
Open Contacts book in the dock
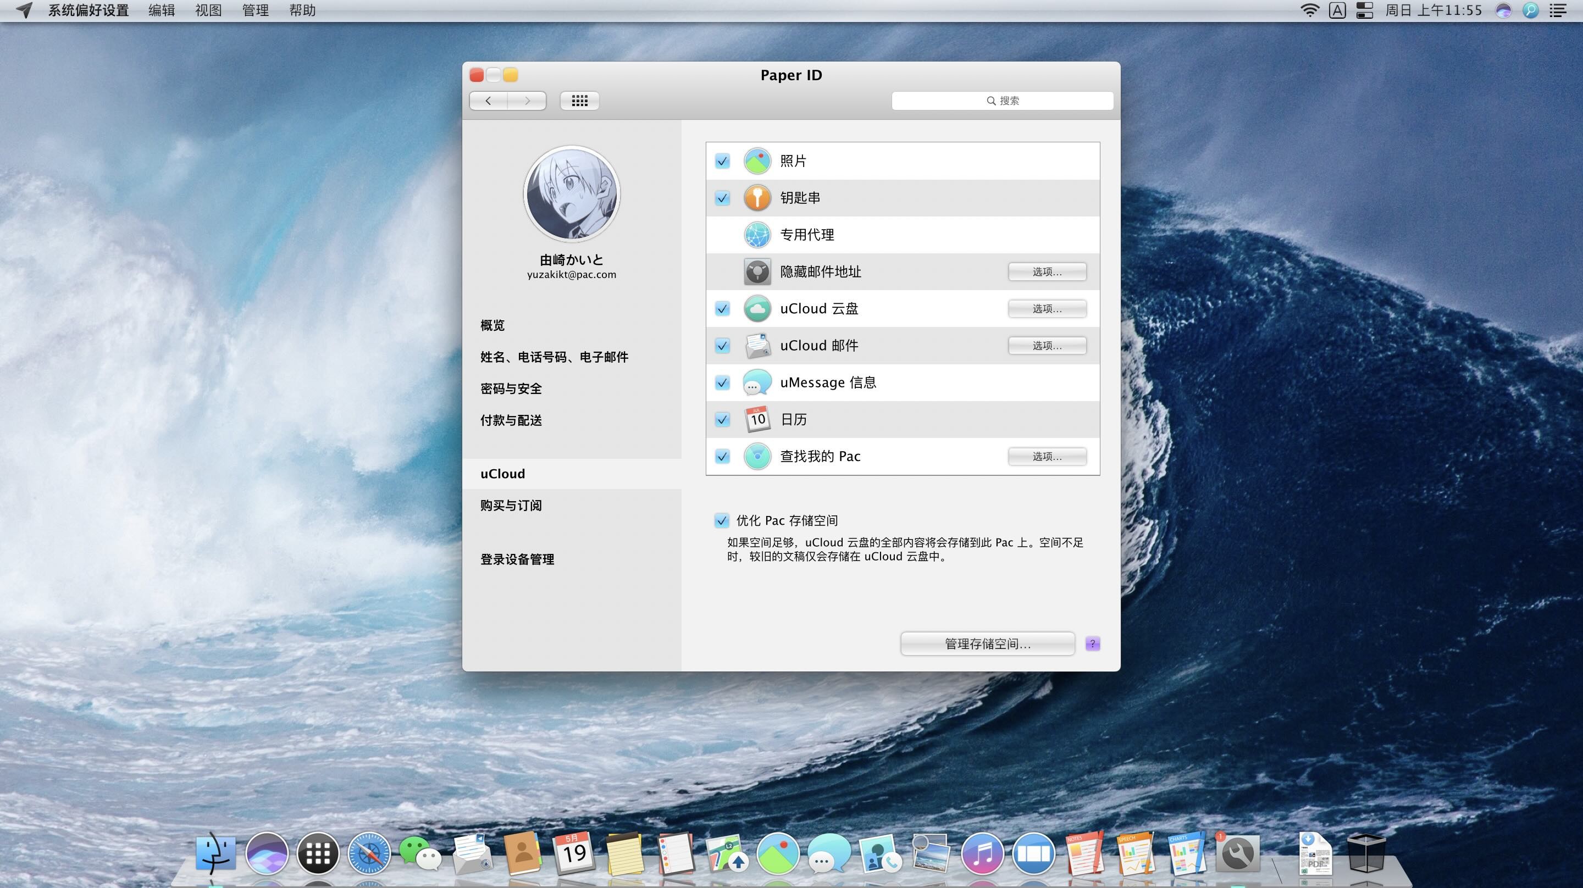click(522, 853)
